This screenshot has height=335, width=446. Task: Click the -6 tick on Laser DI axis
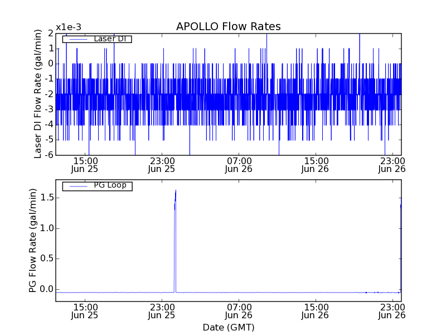click(x=49, y=155)
